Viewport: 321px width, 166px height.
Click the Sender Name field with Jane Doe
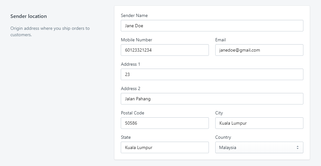point(212,26)
